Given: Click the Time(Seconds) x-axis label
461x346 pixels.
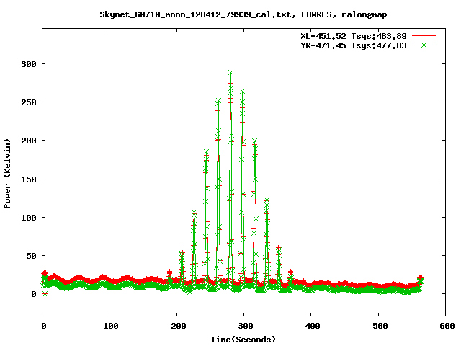Looking at the screenshot, I should click(x=243, y=340).
